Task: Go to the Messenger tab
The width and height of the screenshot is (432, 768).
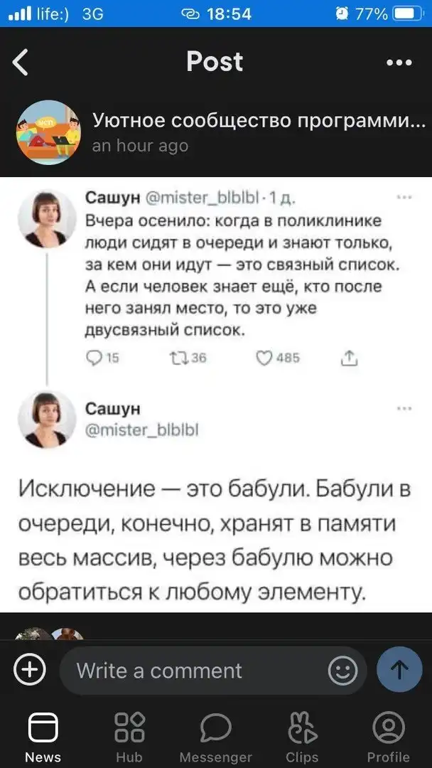Action: pos(215,738)
